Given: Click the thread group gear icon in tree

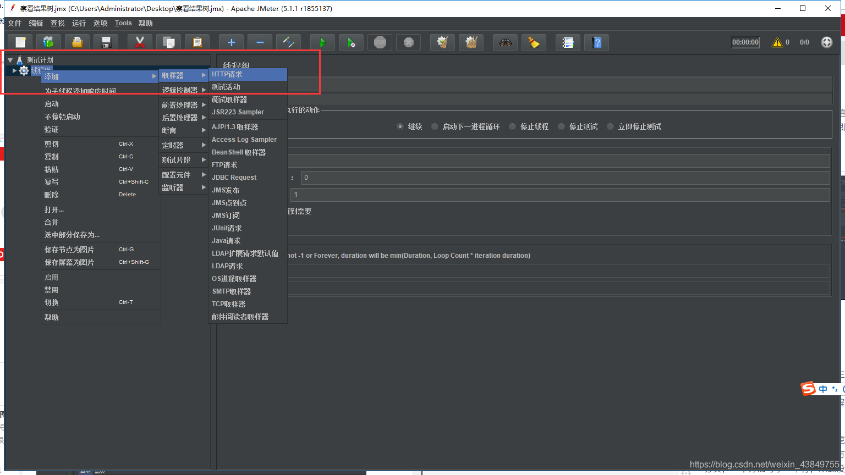Looking at the screenshot, I should coord(24,70).
